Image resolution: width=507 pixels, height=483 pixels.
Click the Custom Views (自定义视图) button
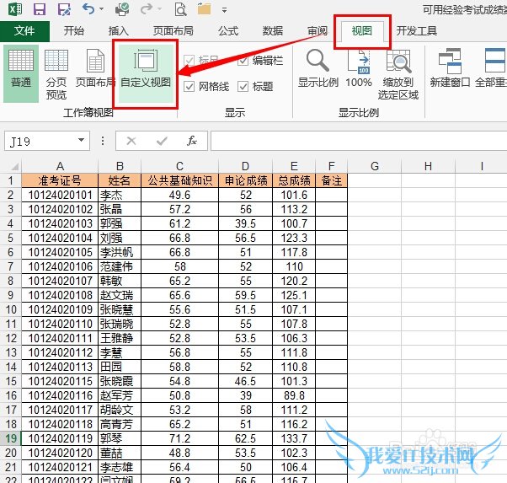coord(145,71)
